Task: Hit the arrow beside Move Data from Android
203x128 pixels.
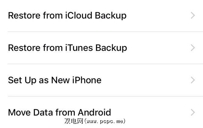Action: [x=193, y=112]
